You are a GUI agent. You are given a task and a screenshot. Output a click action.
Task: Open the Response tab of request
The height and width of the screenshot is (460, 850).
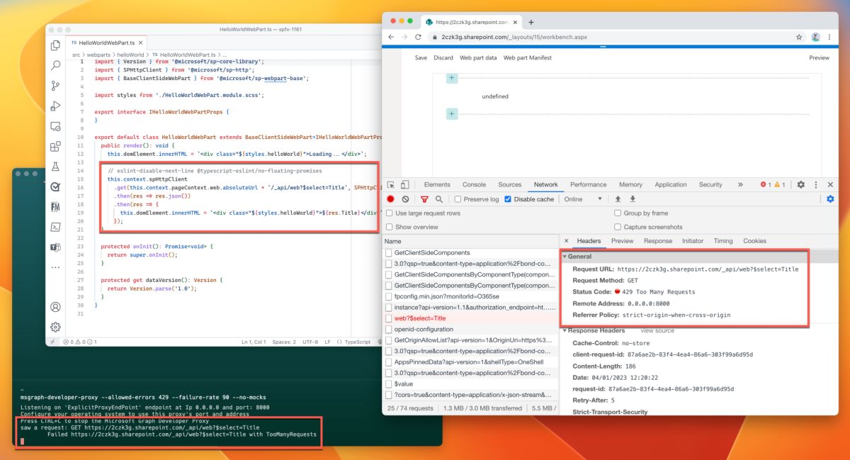(657, 241)
